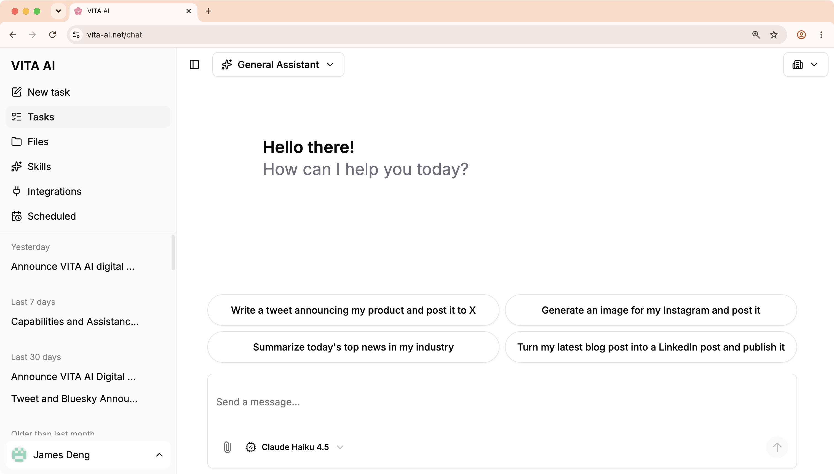Click the Tasks checklist icon
Screen dimensions: 834x474
tap(17, 117)
